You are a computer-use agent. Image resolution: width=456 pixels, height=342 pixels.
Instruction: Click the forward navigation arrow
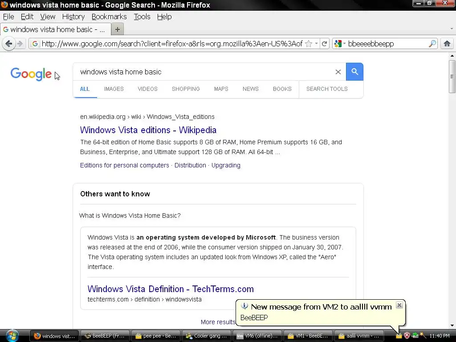[20, 44]
